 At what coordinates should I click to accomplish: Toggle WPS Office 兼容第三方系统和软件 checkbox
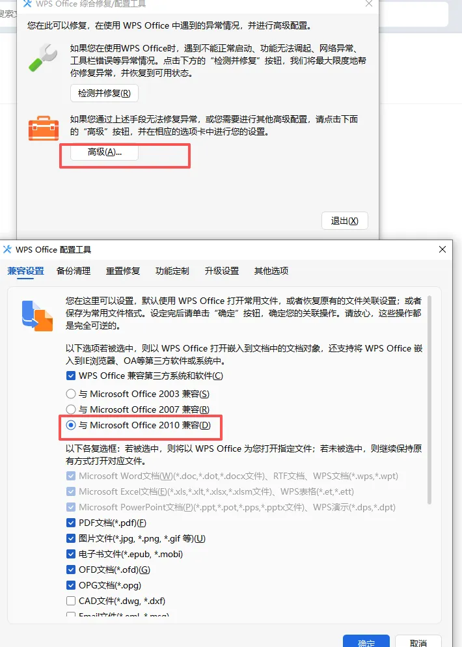pyautogui.click(x=71, y=376)
